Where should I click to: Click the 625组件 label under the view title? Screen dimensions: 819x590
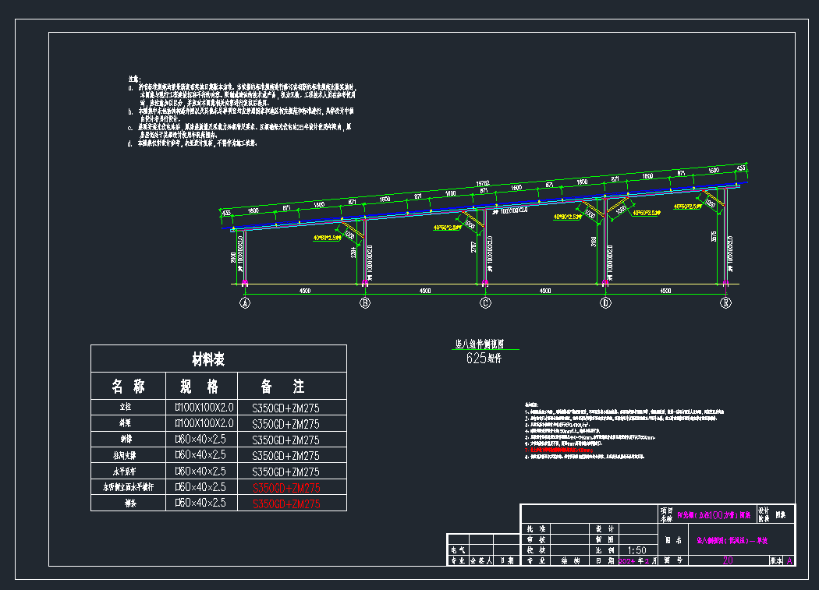click(x=484, y=359)
